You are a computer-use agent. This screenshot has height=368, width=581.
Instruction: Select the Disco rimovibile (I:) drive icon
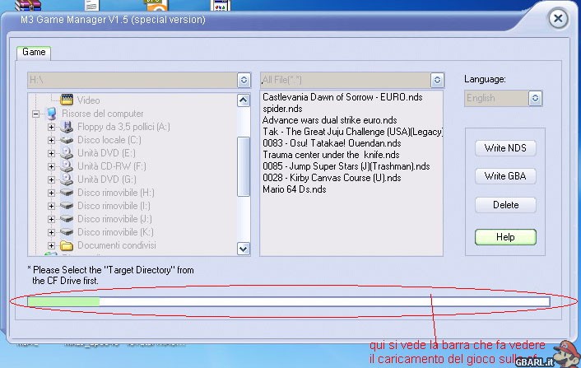point(67,206)
